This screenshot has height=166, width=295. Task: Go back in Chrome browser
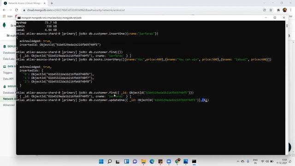coord(4,10)
